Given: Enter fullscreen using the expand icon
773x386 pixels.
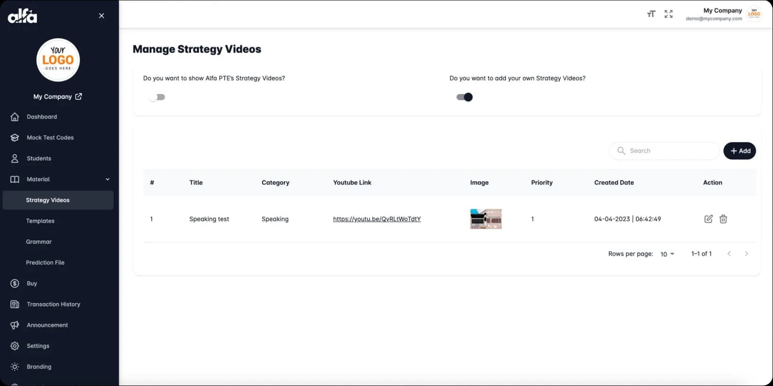Looking at the screenshot, I should coord(668,14).
